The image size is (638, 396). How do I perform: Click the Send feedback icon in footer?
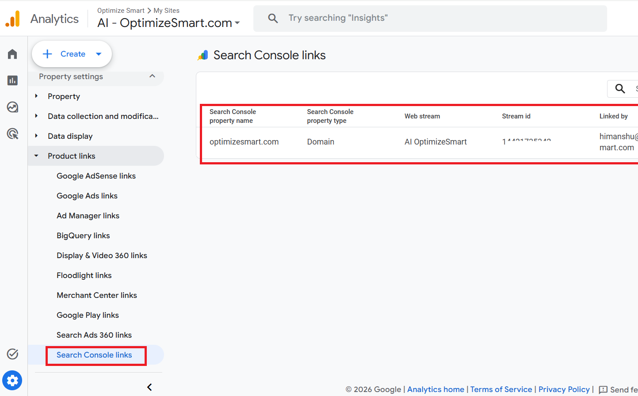pos(603,390)
